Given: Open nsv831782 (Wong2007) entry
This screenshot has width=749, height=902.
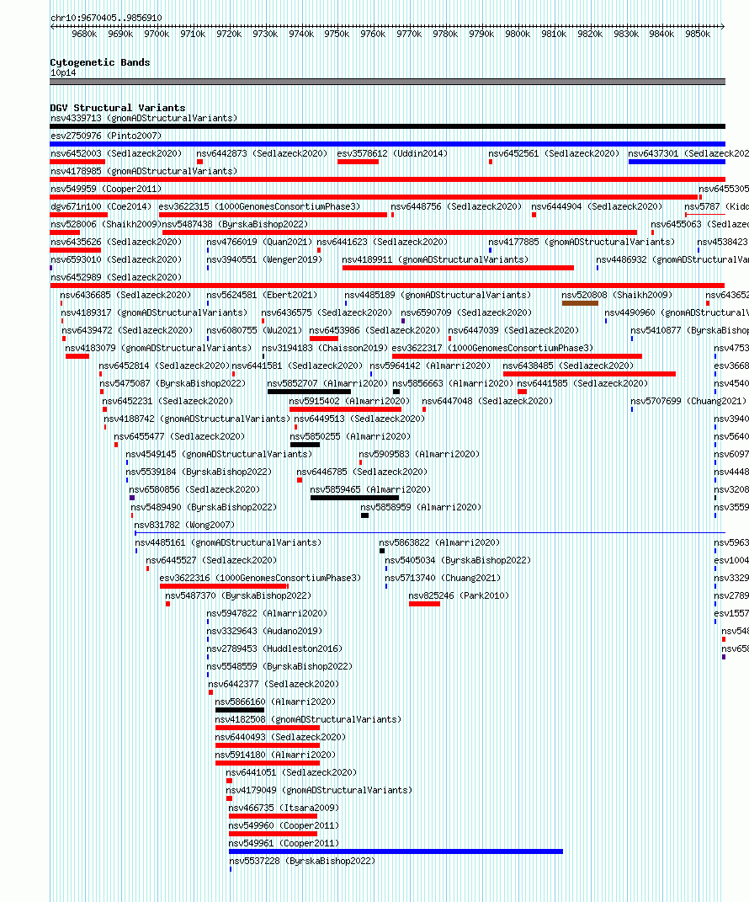Looking at the screenshot, I should point(184,526).
